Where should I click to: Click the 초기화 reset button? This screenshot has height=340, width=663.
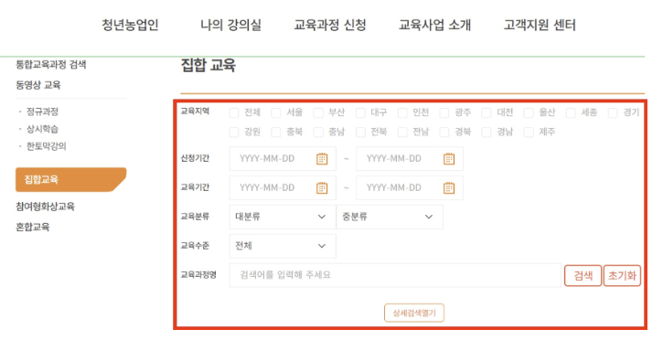pos(622,276)
